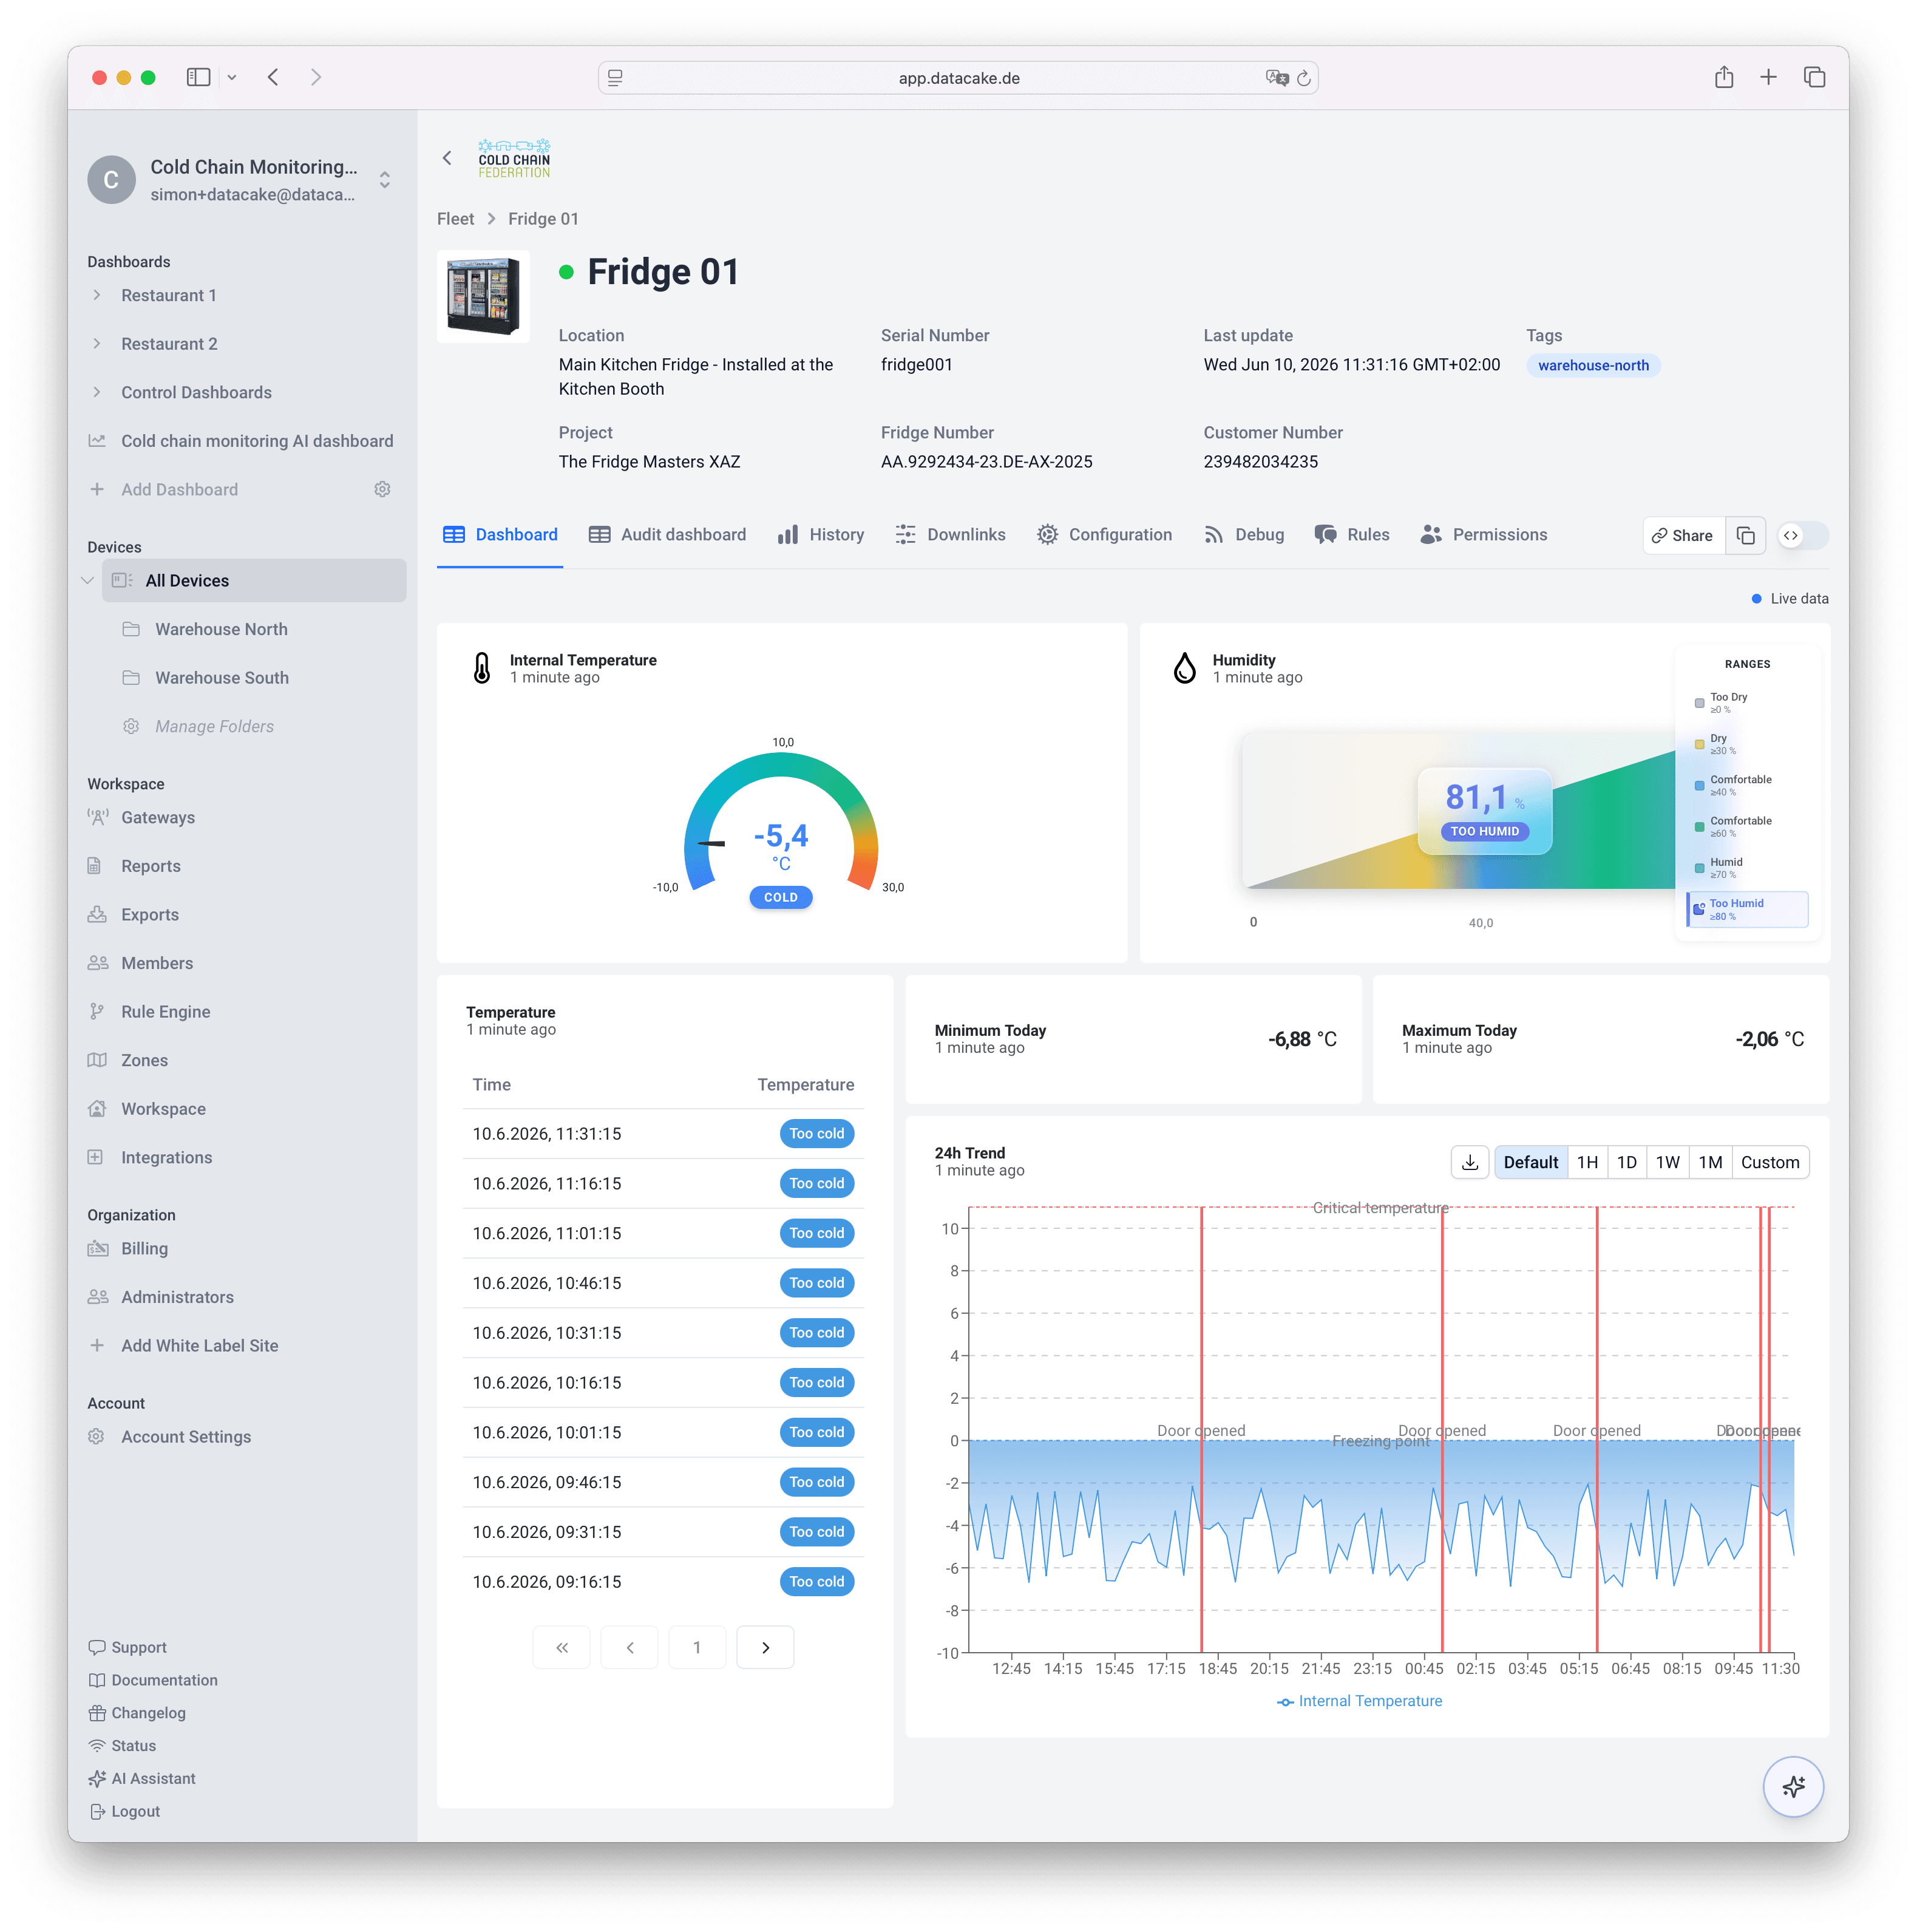Click the copy dashboard icon next to Share

[1745, 536]
